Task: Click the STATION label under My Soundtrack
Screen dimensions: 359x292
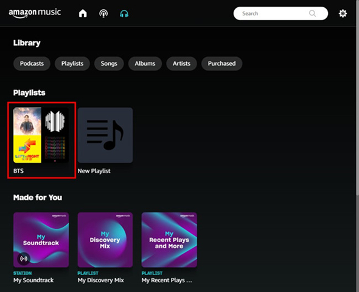Action: [x=23, y=273]
